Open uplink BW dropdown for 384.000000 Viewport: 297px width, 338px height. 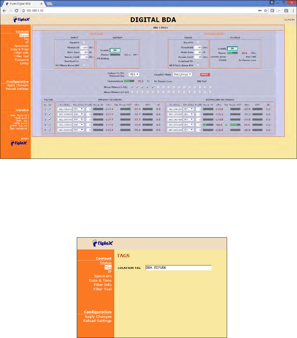(78, 130)
